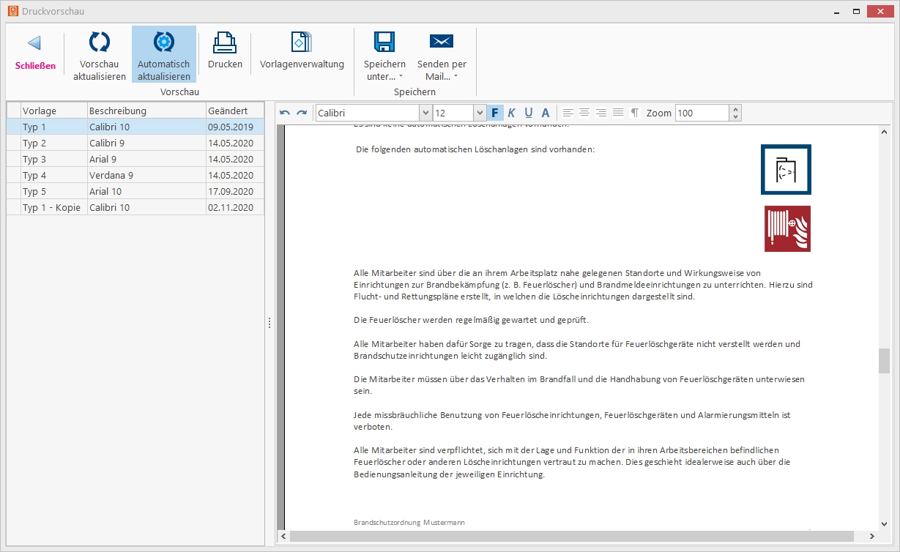Image resolution: width=900 pixels, height=552 pixels.
Task: Toggle paragraph marks display
Action: (635, 113)
